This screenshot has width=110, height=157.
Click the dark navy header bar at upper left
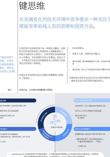tap(18, 101)
